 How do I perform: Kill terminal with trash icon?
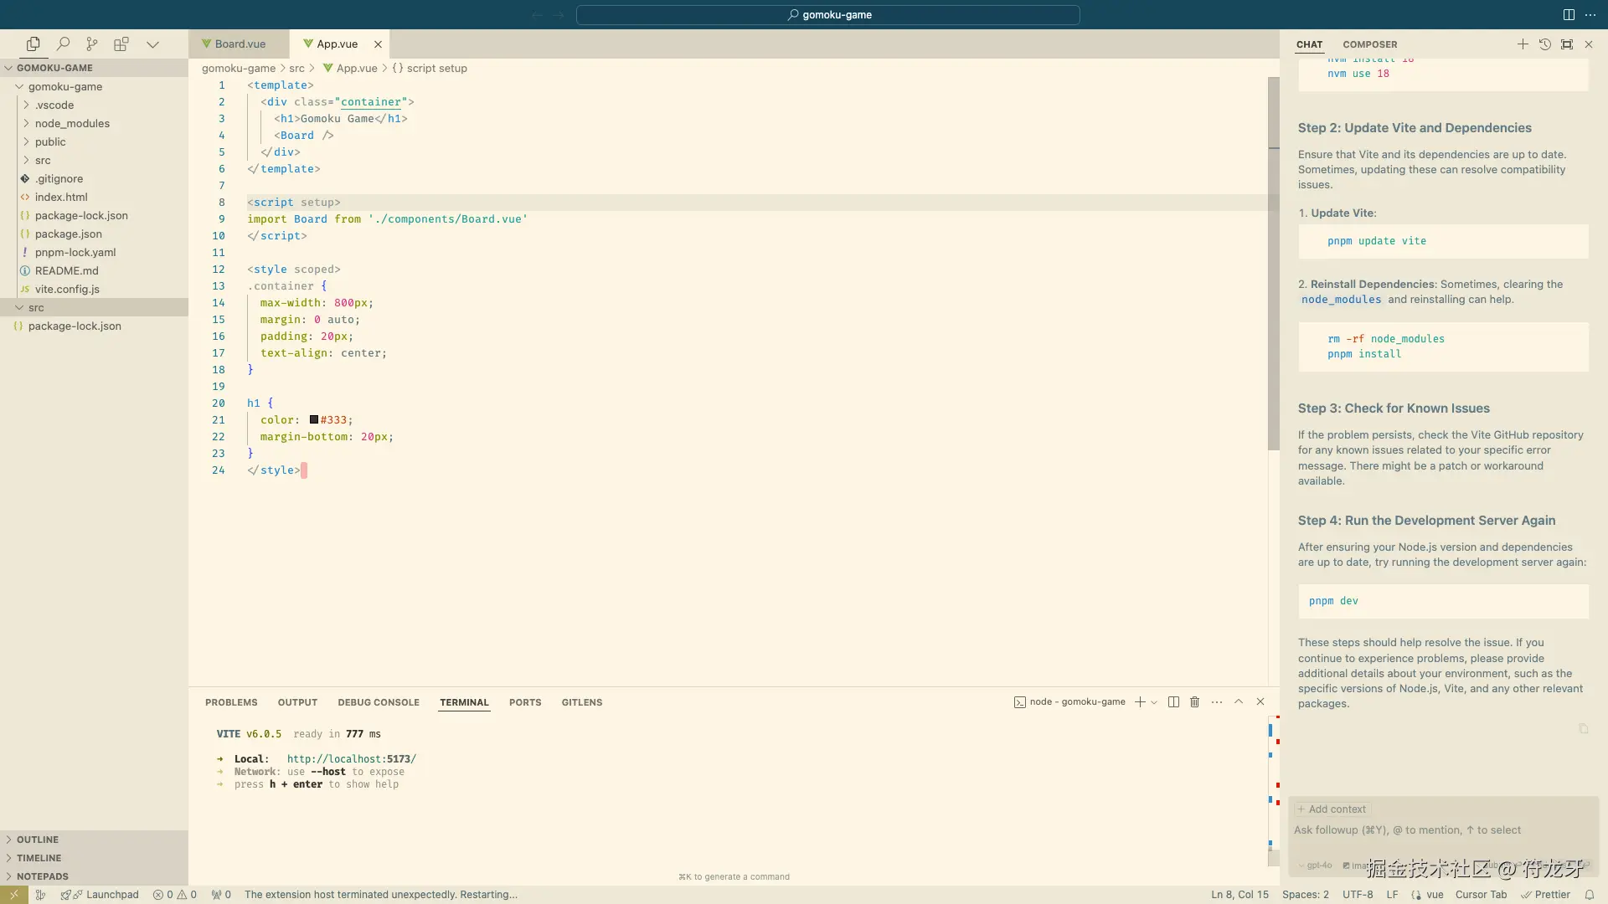1195,702
